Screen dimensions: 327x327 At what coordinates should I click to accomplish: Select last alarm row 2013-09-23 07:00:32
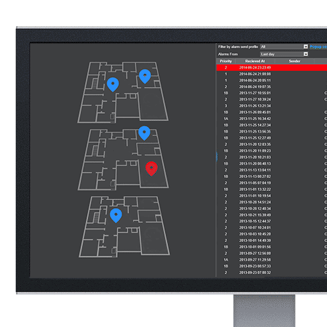(x=271, y=273)
